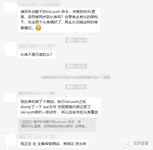
Task: Click blurred name above 从库不是只读的么
Action: tap(38, 46)
